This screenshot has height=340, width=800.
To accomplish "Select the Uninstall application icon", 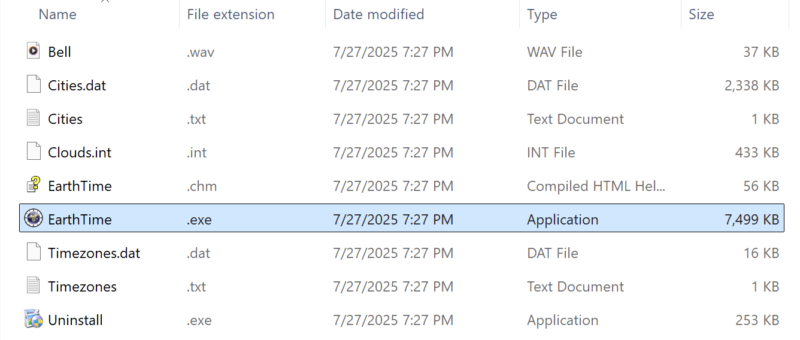I will coord(34,319).
